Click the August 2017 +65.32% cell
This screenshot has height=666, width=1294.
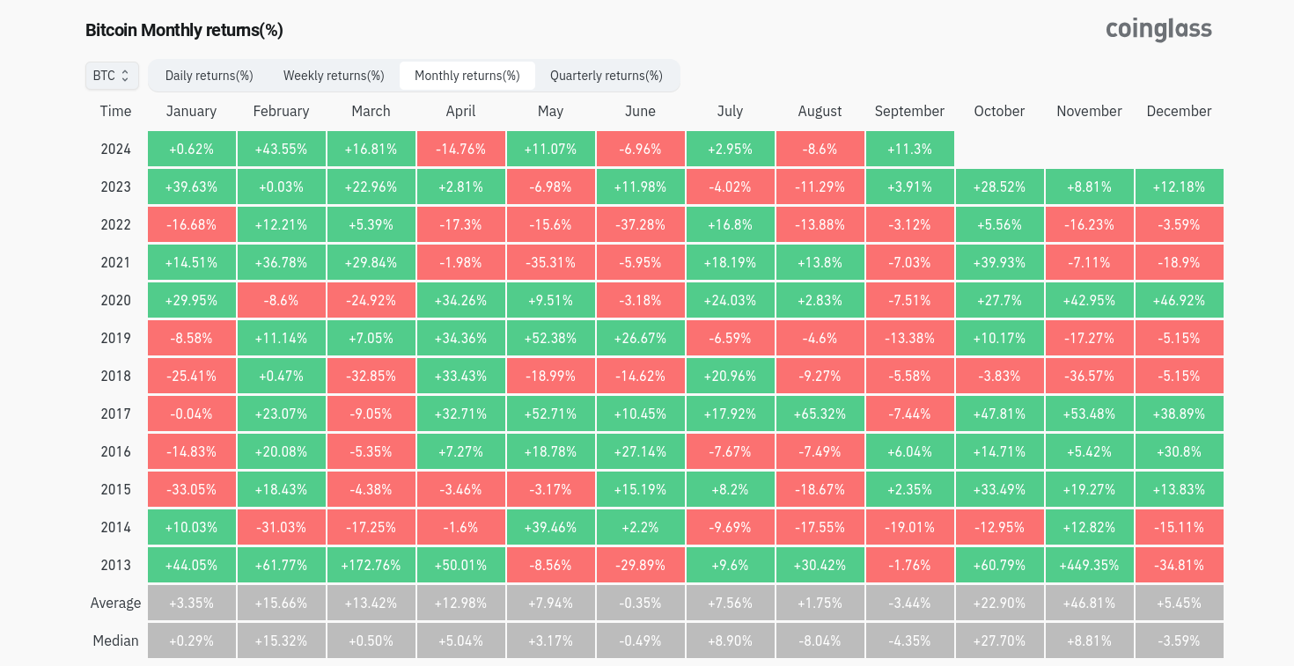[x=820, y=414]
